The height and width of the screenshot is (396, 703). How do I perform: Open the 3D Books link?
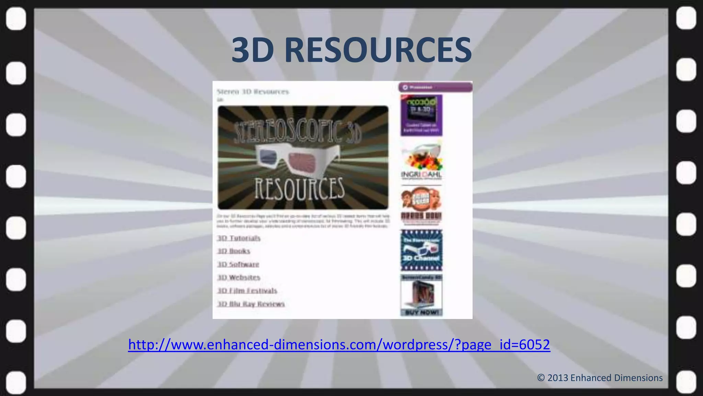click(233, 251)
